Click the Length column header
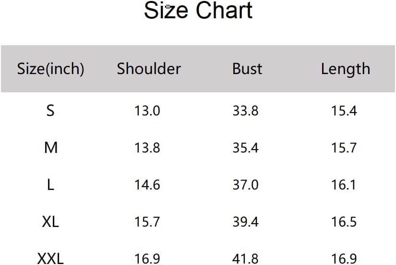Screen dimensions: 396x265 [345, 69]
